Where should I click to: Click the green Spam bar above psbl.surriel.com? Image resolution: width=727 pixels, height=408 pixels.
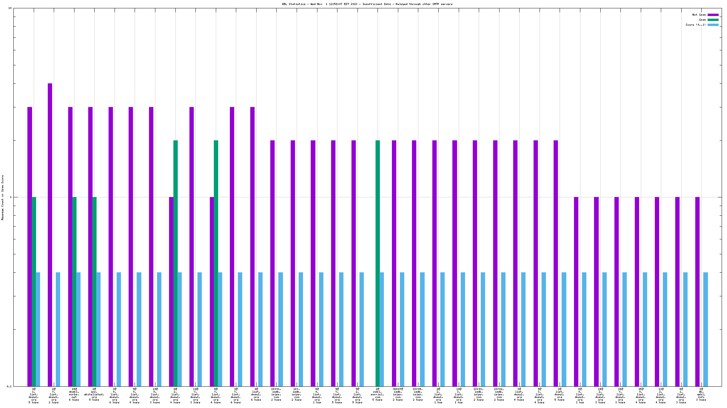pyautogui.click(x=378, y=263)
